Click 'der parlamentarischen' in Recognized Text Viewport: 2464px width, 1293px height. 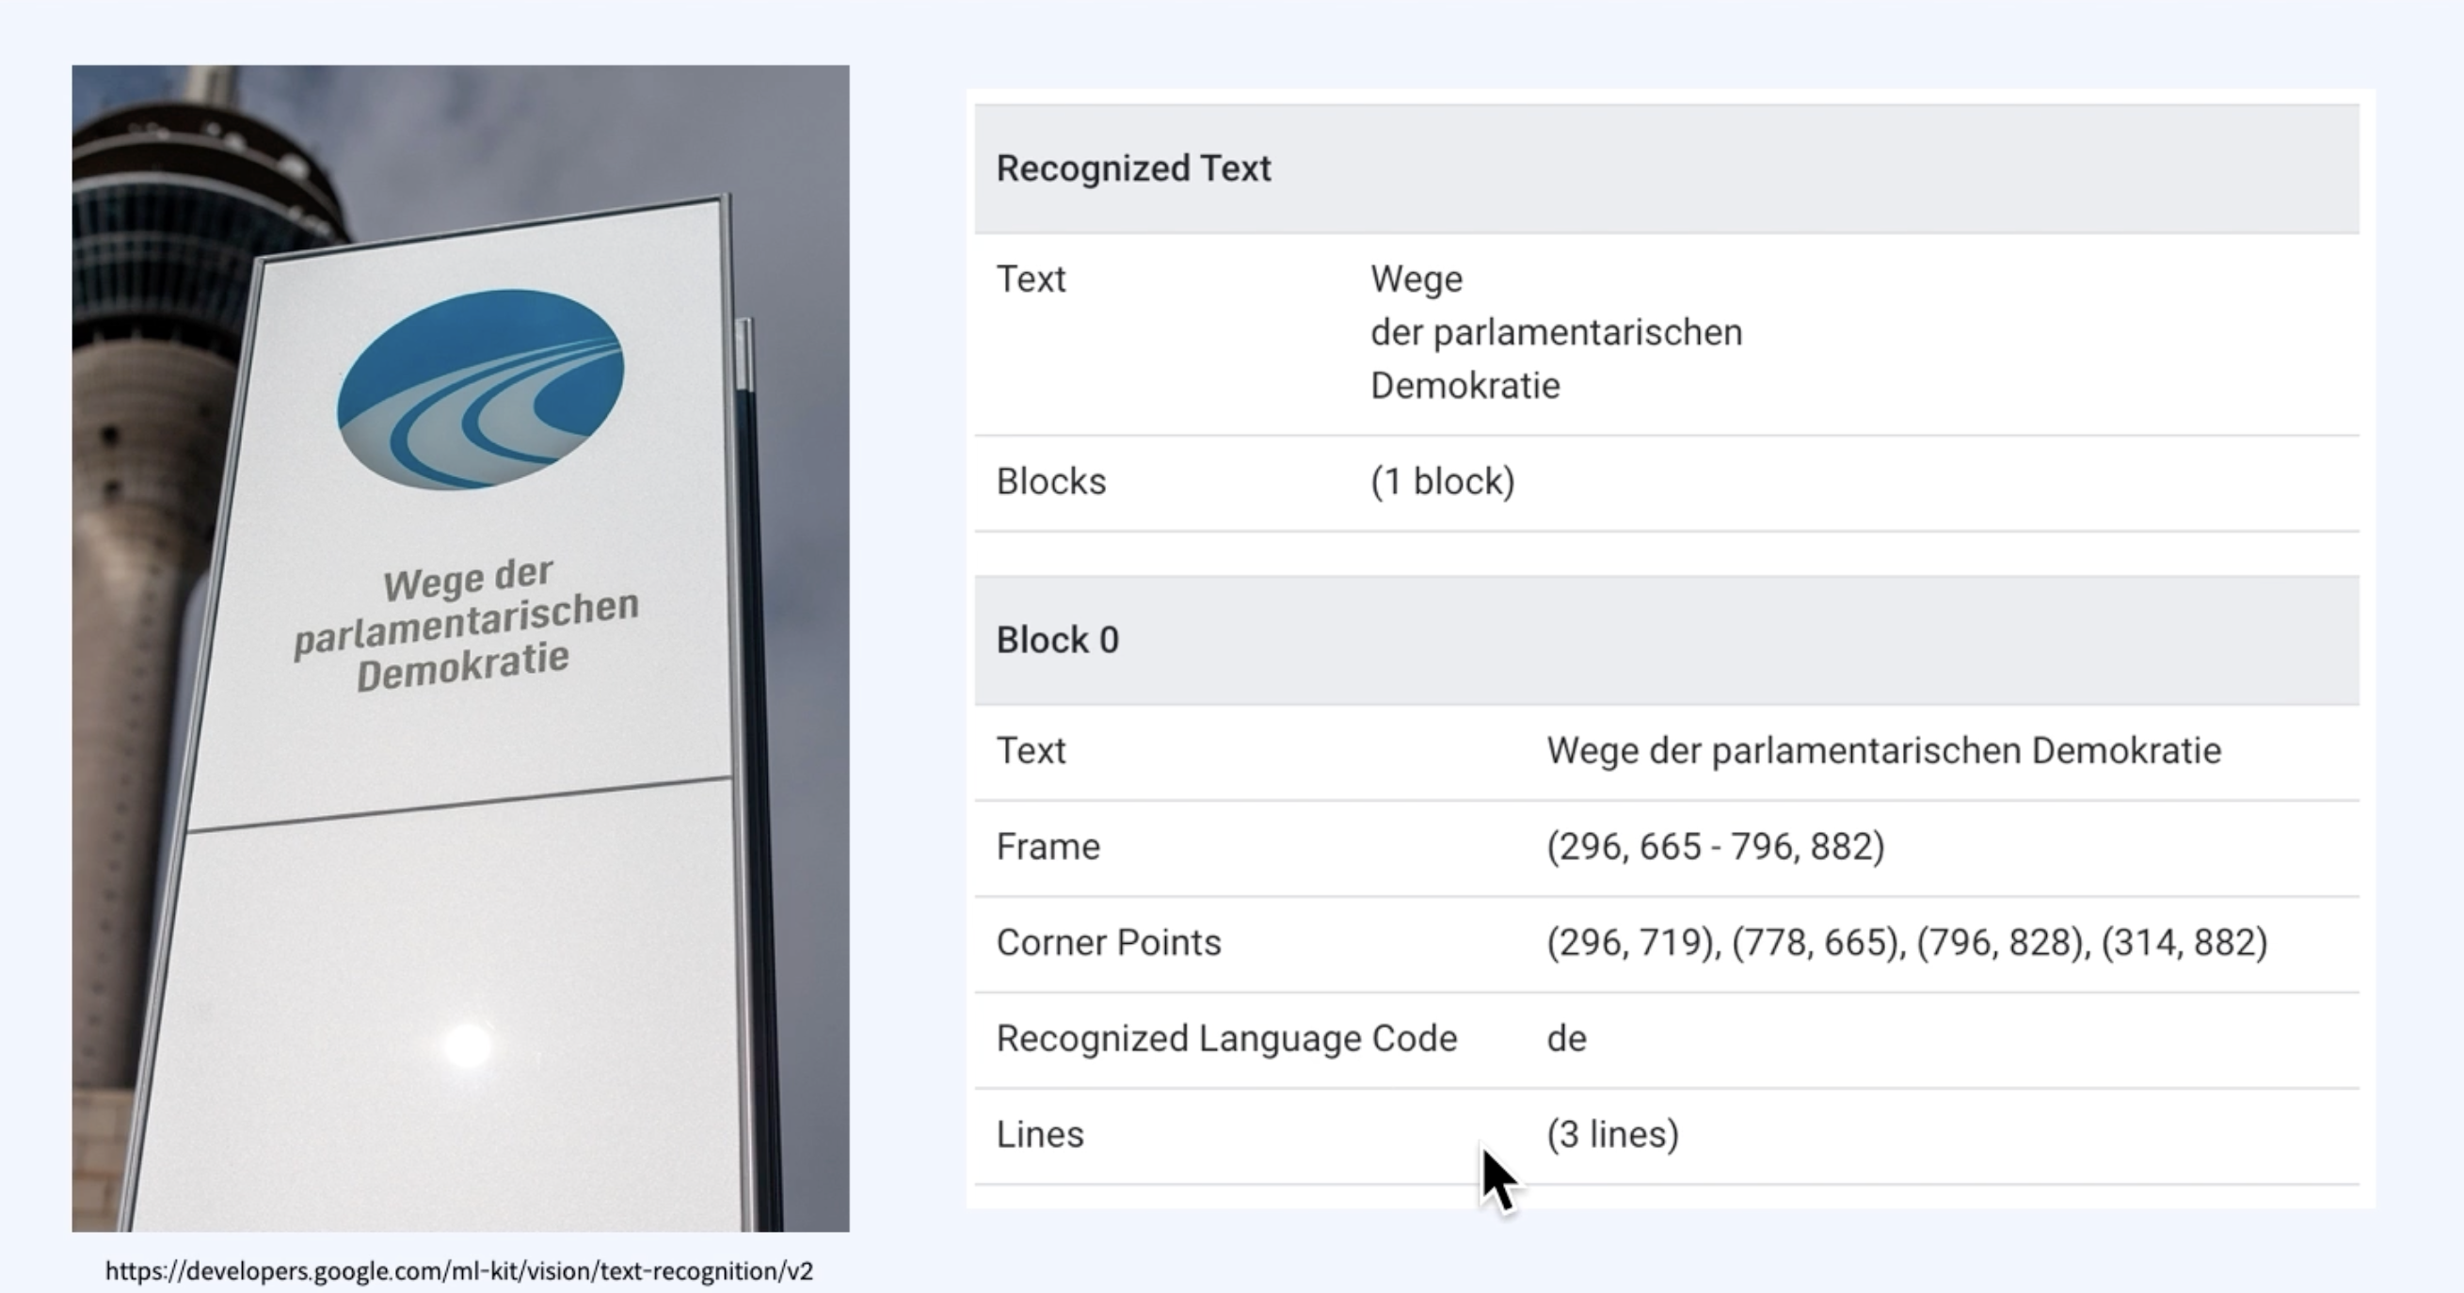tap(1557, 333)
